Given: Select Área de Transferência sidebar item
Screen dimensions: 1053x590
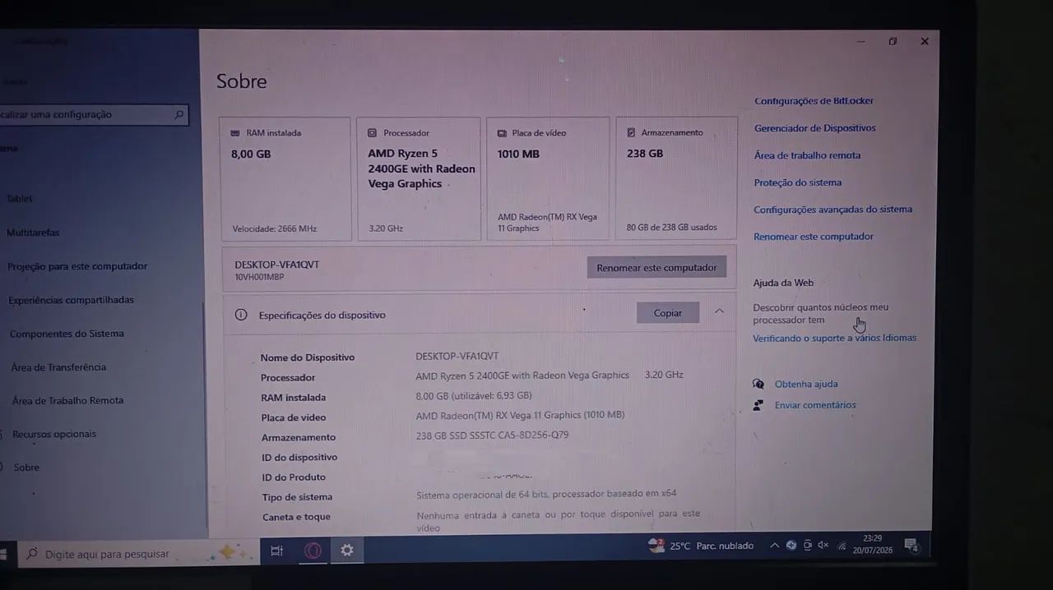Looking at the screenshot, I should [x=58, y=367].
